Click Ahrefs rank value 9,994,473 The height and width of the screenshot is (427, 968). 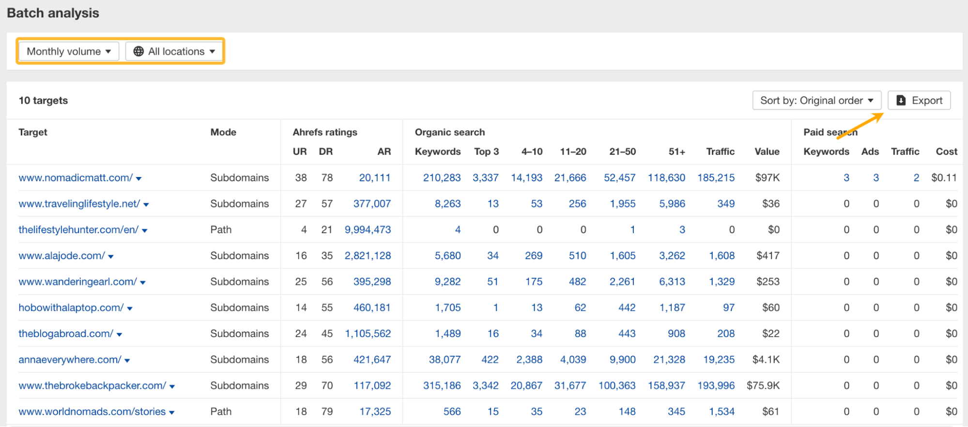coord(368,230)
